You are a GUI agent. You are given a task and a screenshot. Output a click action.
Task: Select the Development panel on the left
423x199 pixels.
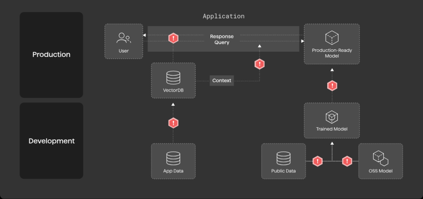click(x=51, y=141)
